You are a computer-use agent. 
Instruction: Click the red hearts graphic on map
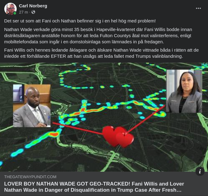(x=118, y=137)
